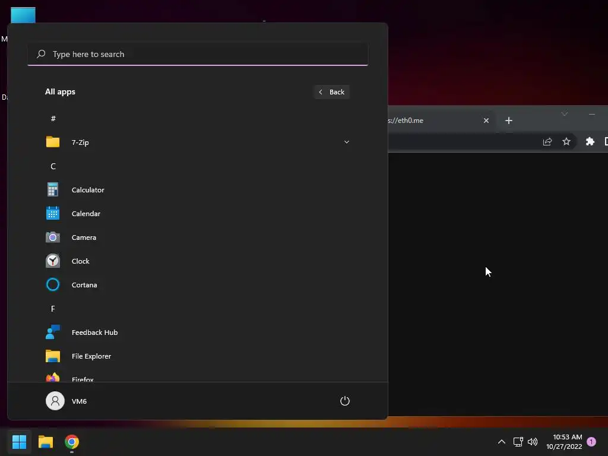
Task: Open File Explorer from All apps list
Action: (x=198, y=356)
